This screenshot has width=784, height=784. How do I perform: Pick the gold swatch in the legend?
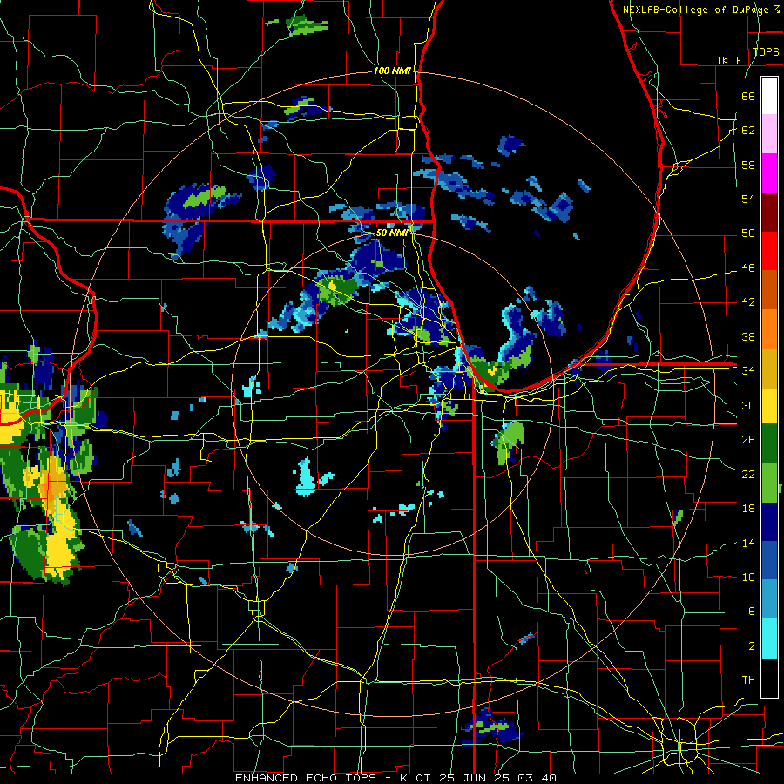(769, 368)
